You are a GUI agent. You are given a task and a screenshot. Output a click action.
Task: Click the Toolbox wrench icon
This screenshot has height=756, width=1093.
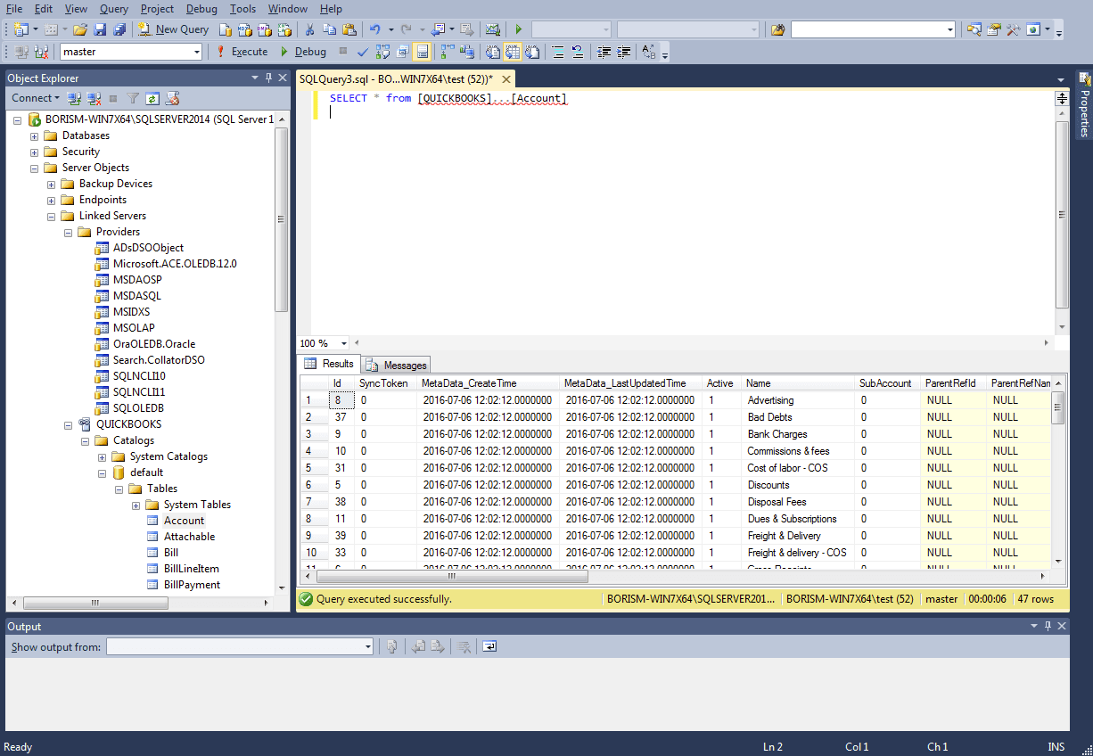pos(1013,29)
